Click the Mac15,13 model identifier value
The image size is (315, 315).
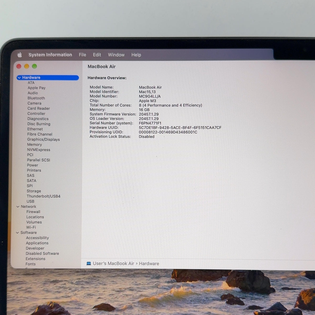147,92
